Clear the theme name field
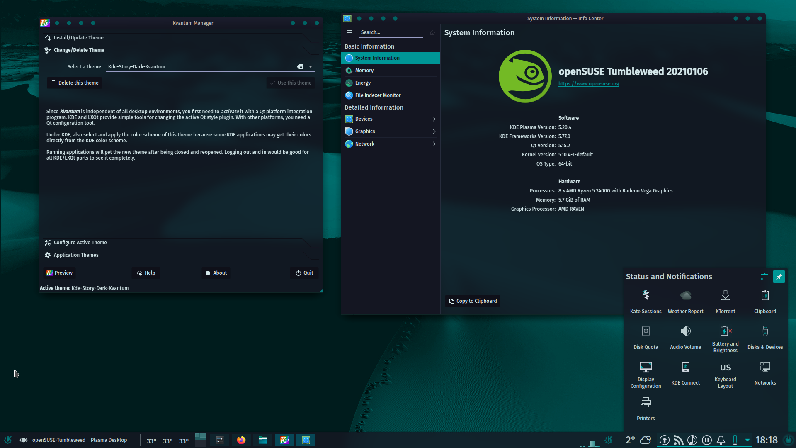The width and height of the screenshot is (796, 448). 300,67
